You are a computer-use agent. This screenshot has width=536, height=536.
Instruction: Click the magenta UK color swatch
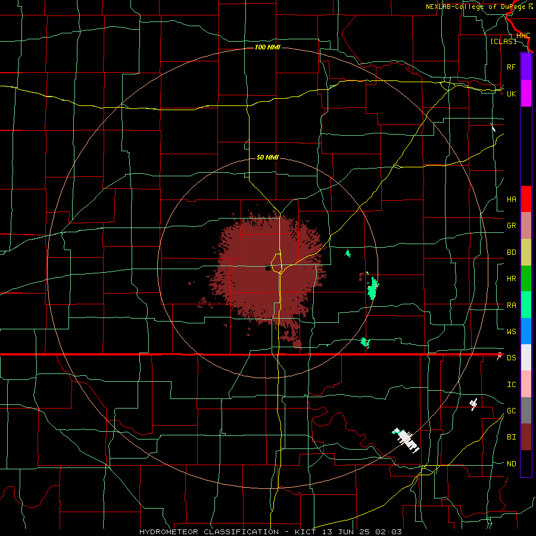pyautogui.click(x=526, y=94)
